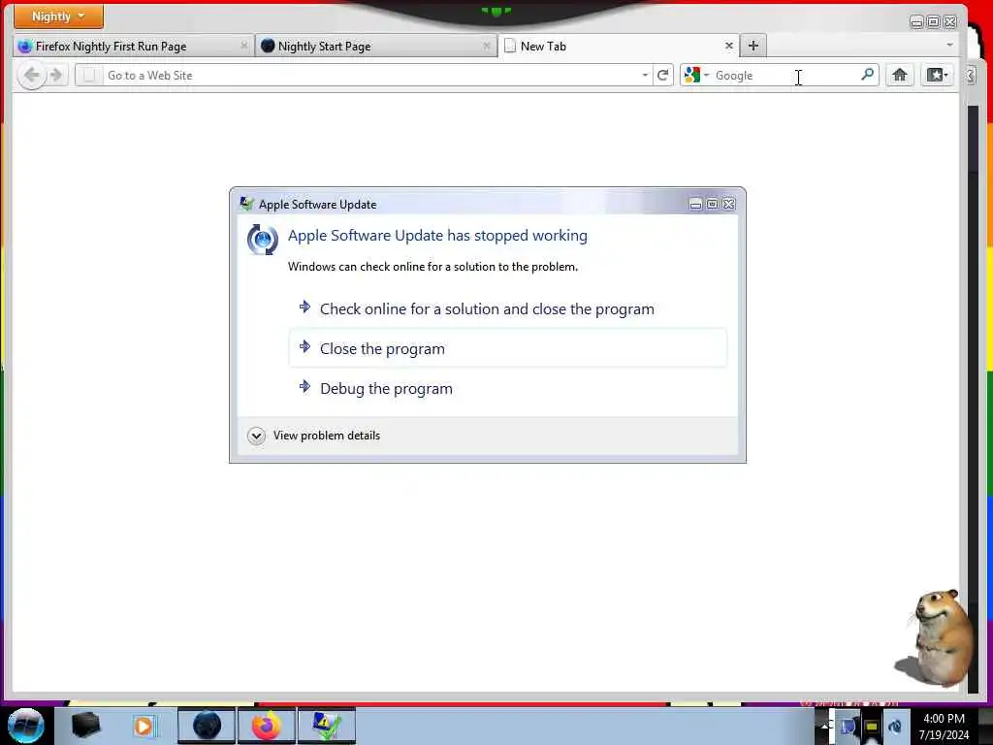Select the New Tab tab
This screenshot has width=993, height=745.
pos(620,47)
